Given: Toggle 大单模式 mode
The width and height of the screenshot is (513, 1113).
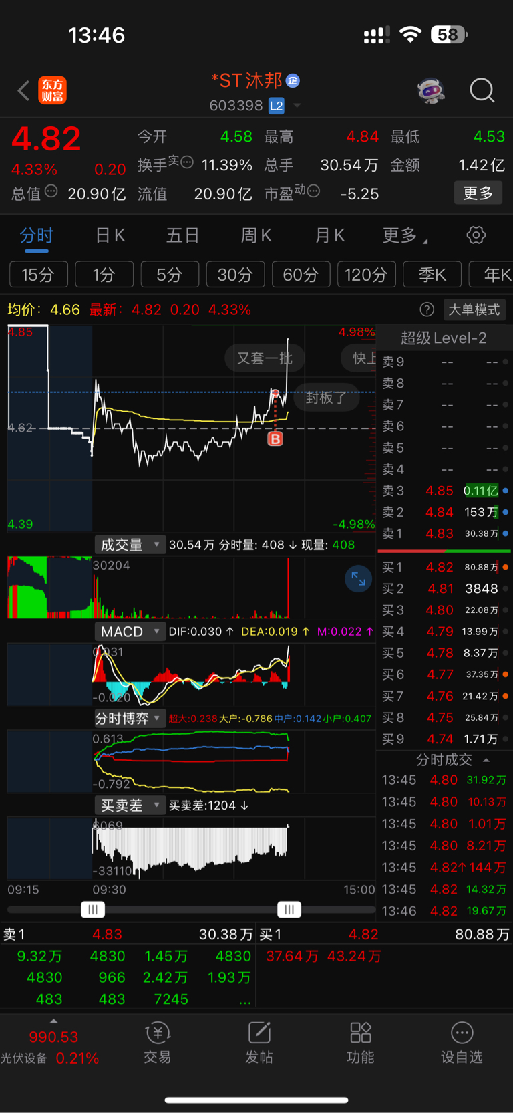Looking at the screenshot, I should point(474,310).
